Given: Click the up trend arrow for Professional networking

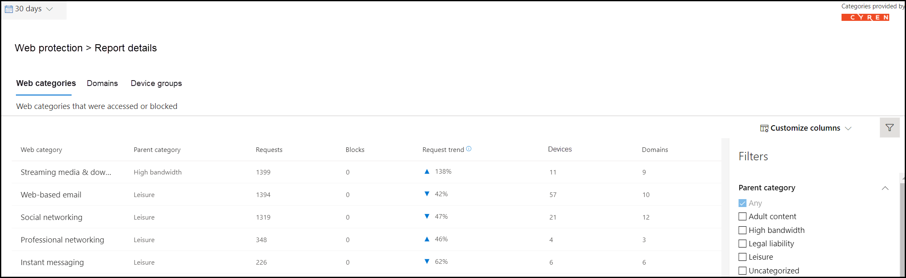Looking at the screenshot, I should coord(427,239).
